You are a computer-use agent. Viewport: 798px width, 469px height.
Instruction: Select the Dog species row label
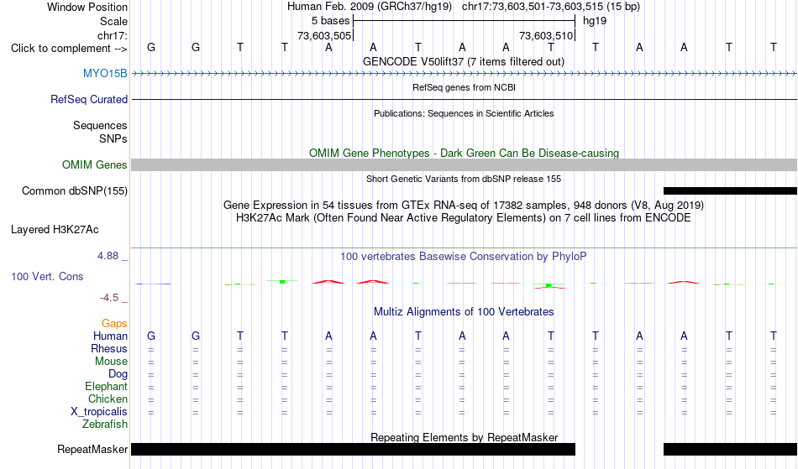tap(118, 374)
